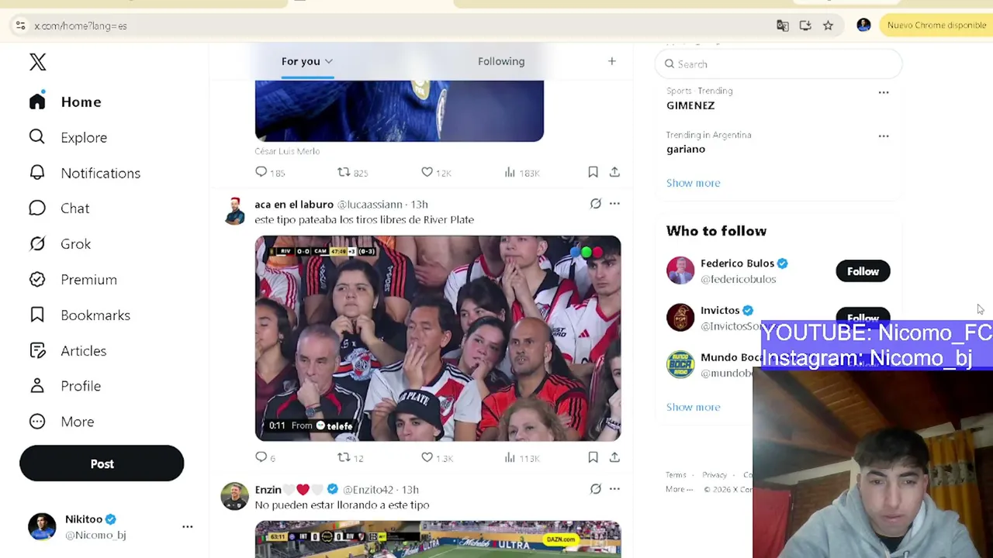The width and height of the screenshot is (993, 558).
Task: Open Mundo Boca profile avatar
Action: pyautogui.click(x=680, y=364)
